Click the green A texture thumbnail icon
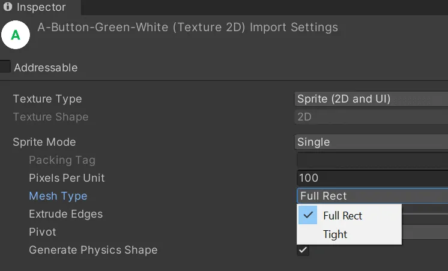Image resolution: width=448 pixels, height=271 pixels. [16, 35]
